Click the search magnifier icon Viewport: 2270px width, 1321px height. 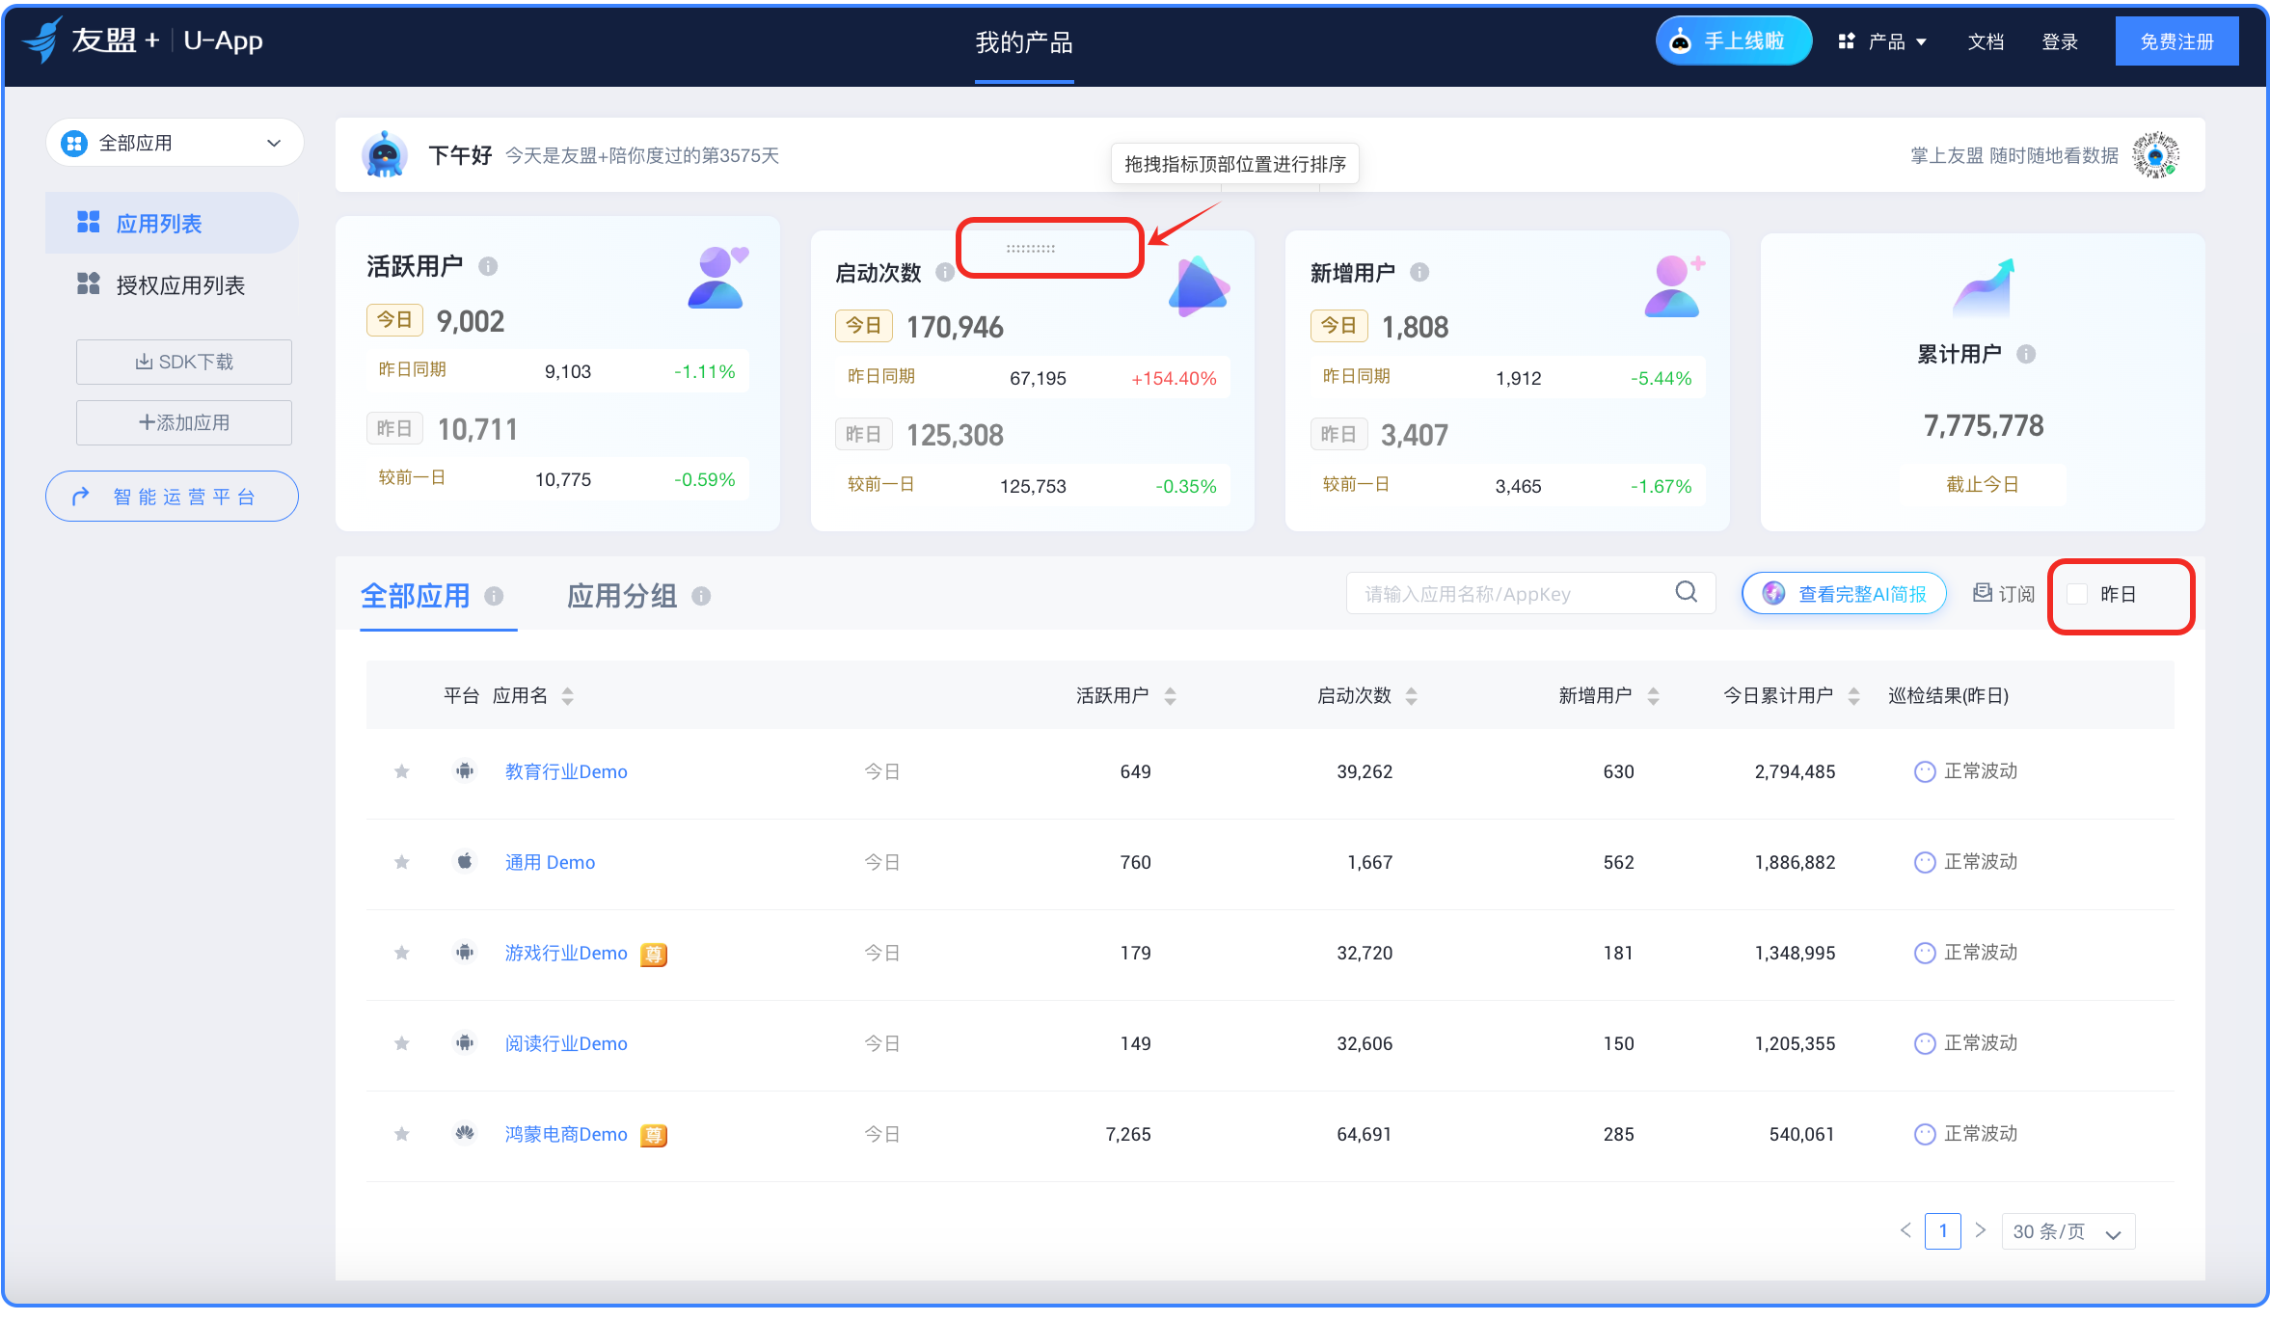(x=1686, y=592)
